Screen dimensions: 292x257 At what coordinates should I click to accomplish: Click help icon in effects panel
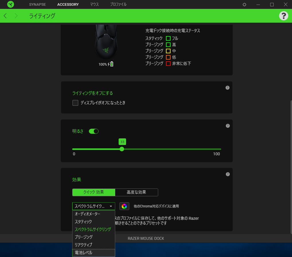tap(228, 174)
